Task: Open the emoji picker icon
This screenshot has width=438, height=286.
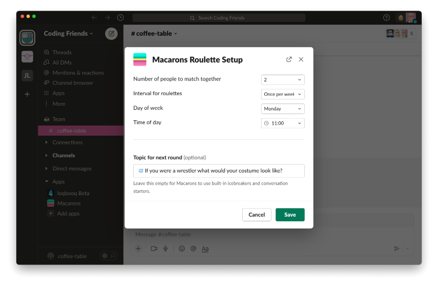Action: (182, 248)
